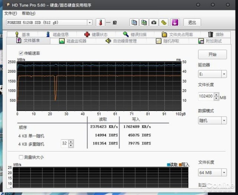Screen dimensions: 238x195
Task: Click the queue depth 32 input field
Action: pyautogui.click(x=65, y=143)
